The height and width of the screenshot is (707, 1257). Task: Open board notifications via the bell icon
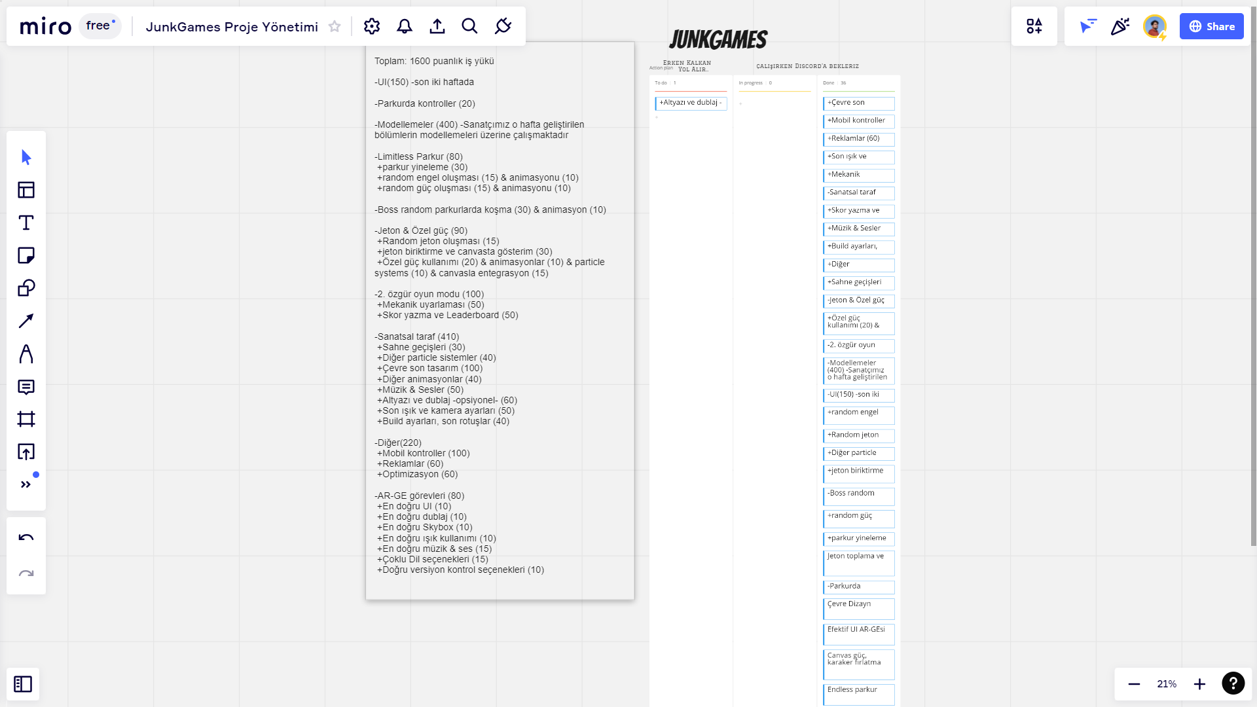(x=404, y=26)
